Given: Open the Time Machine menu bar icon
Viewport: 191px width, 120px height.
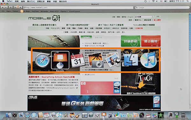Looking at the screenshot, I should tap(145, 1).
